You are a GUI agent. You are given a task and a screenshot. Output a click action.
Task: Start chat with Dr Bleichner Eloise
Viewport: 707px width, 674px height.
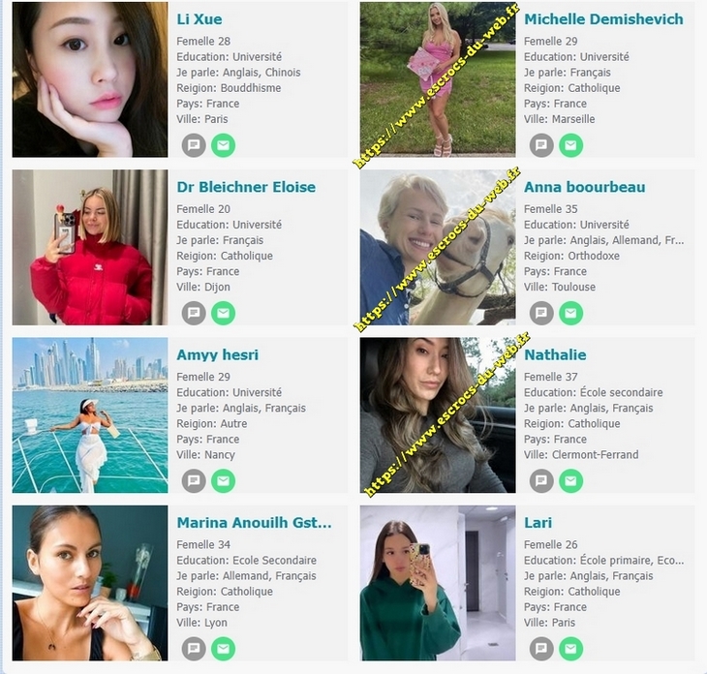point(194,313)
